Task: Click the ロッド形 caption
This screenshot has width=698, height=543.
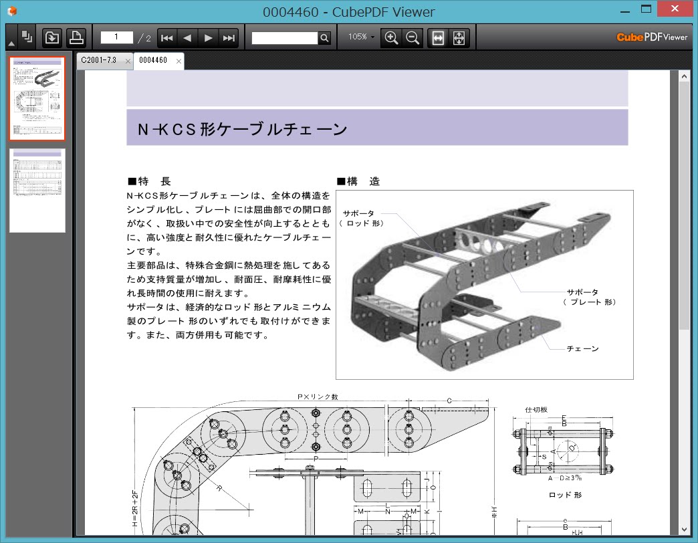Action: click(x=566, y=495)
